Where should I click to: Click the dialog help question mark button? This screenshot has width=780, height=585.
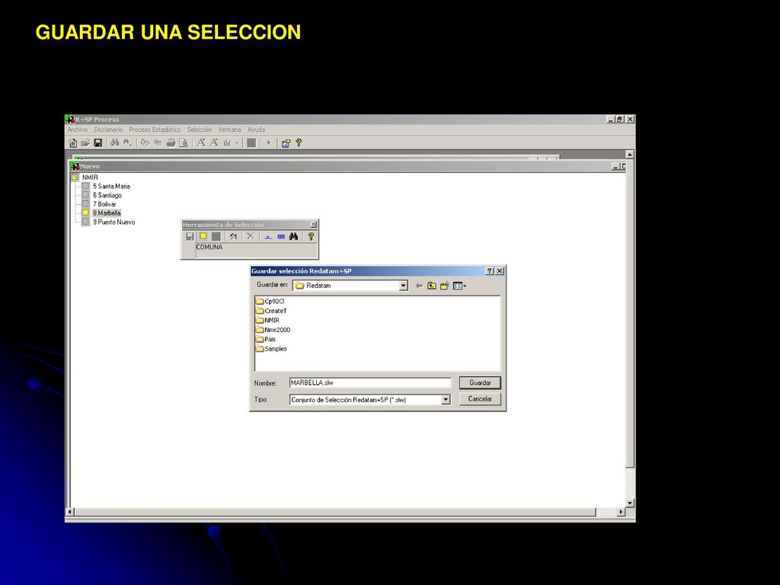490,271
